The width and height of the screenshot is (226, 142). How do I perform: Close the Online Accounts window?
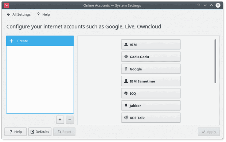(x=218, y=5)
